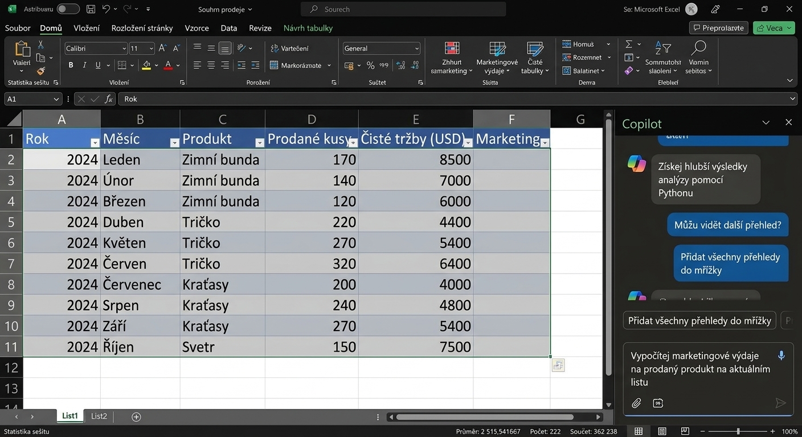
Task: Click the zoom slider in status bar
Action: coord(738,431)
